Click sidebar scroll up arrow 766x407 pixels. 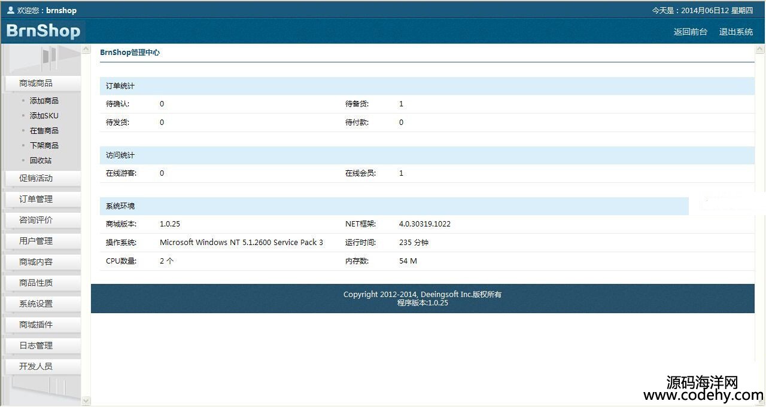click(x=86, y=49)
